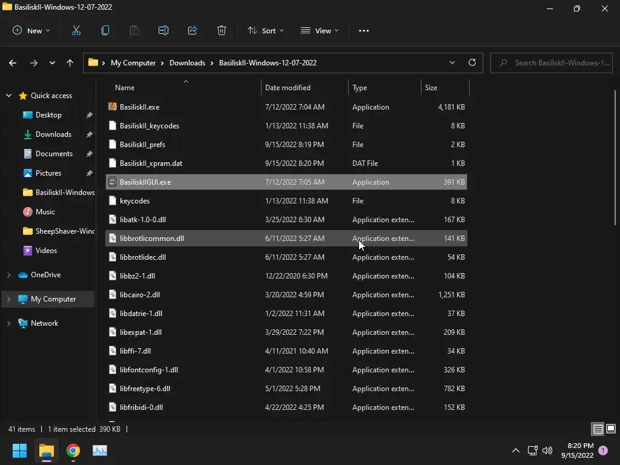This screenshot has width=620, height=465.
Task: Open the monitor app in taskbar
Action: 100,450
